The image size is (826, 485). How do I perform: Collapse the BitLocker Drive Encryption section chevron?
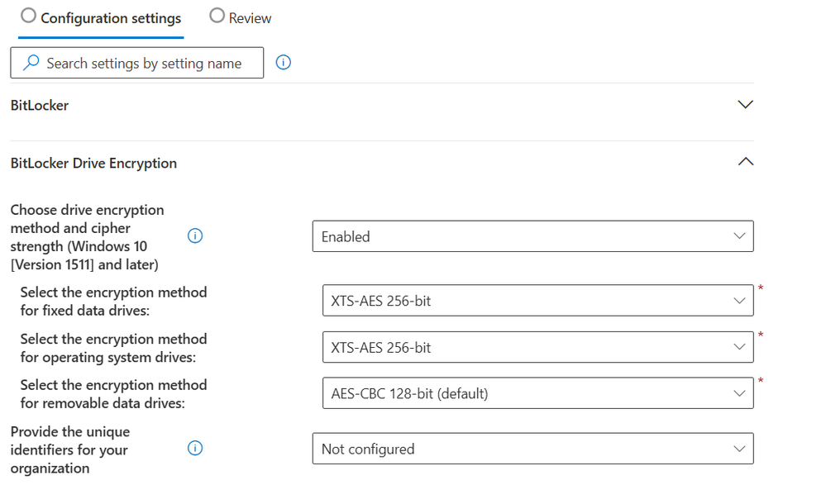point(746,162)
